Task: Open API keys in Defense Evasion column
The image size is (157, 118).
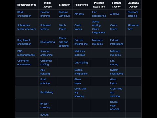Action: click(115, 14)
